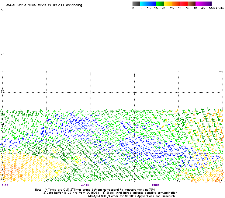The height and width of the screenshot is (198, 225).
Task: Click the legend tick label '25'
Action: [x=172, y=8]
